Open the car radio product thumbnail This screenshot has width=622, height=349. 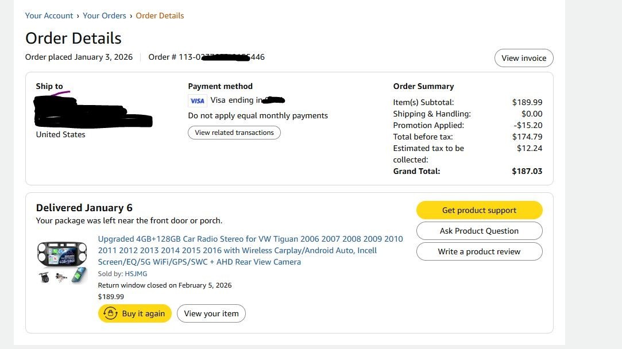(62, 262)
